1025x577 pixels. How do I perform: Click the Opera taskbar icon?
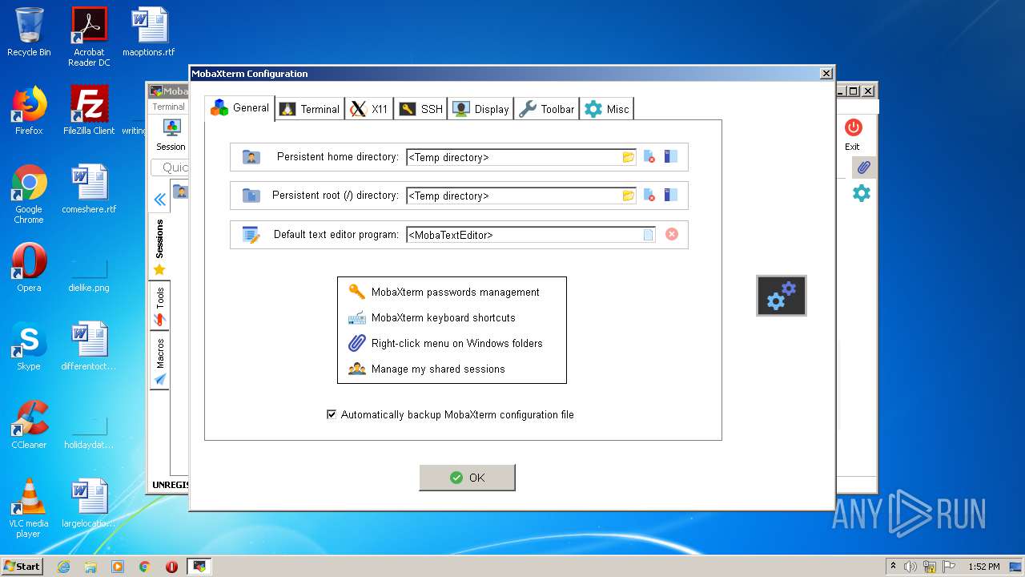point(171,567)
